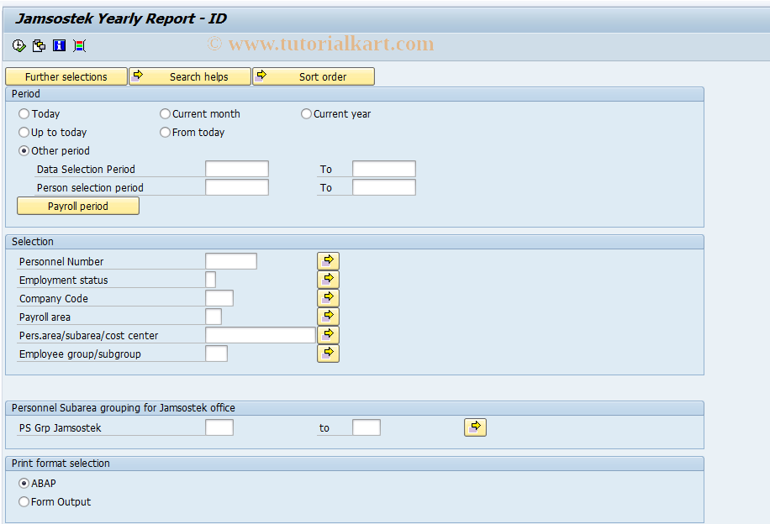Open multiple selection for Employment status
The width and height of the screenshot is (770, 524).
click(328, 280)
